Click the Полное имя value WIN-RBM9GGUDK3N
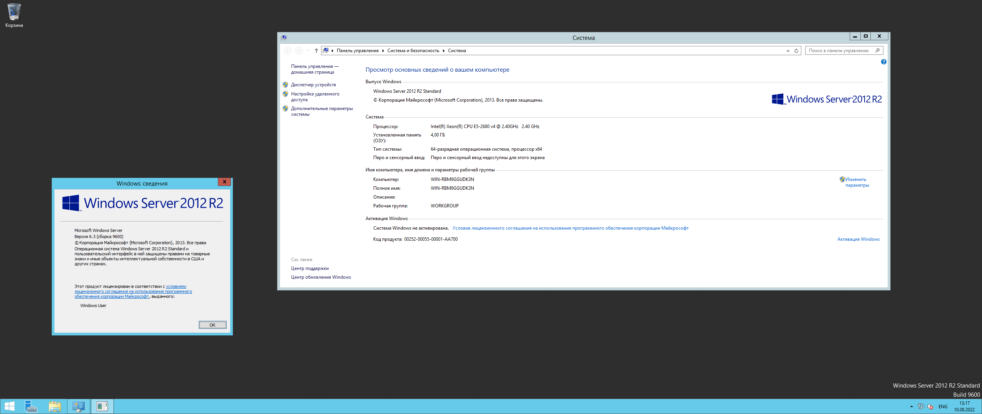Viewport: 982px width, 414px height. point(452,188)
